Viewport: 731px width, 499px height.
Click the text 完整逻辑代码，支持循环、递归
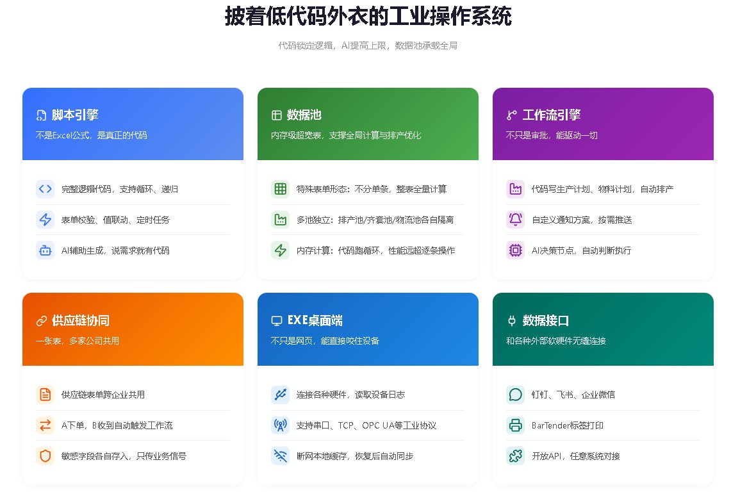120,189
